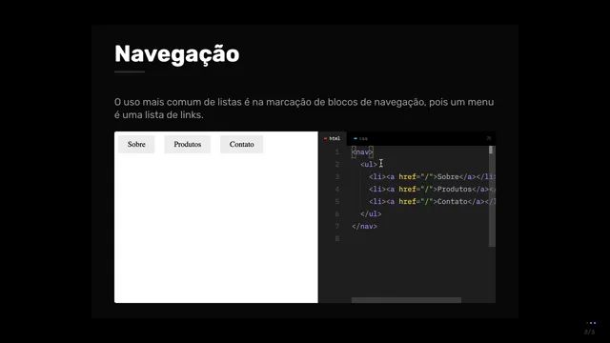Open the Produtos navigation link
610x343 pixels.
pos(187,144)
